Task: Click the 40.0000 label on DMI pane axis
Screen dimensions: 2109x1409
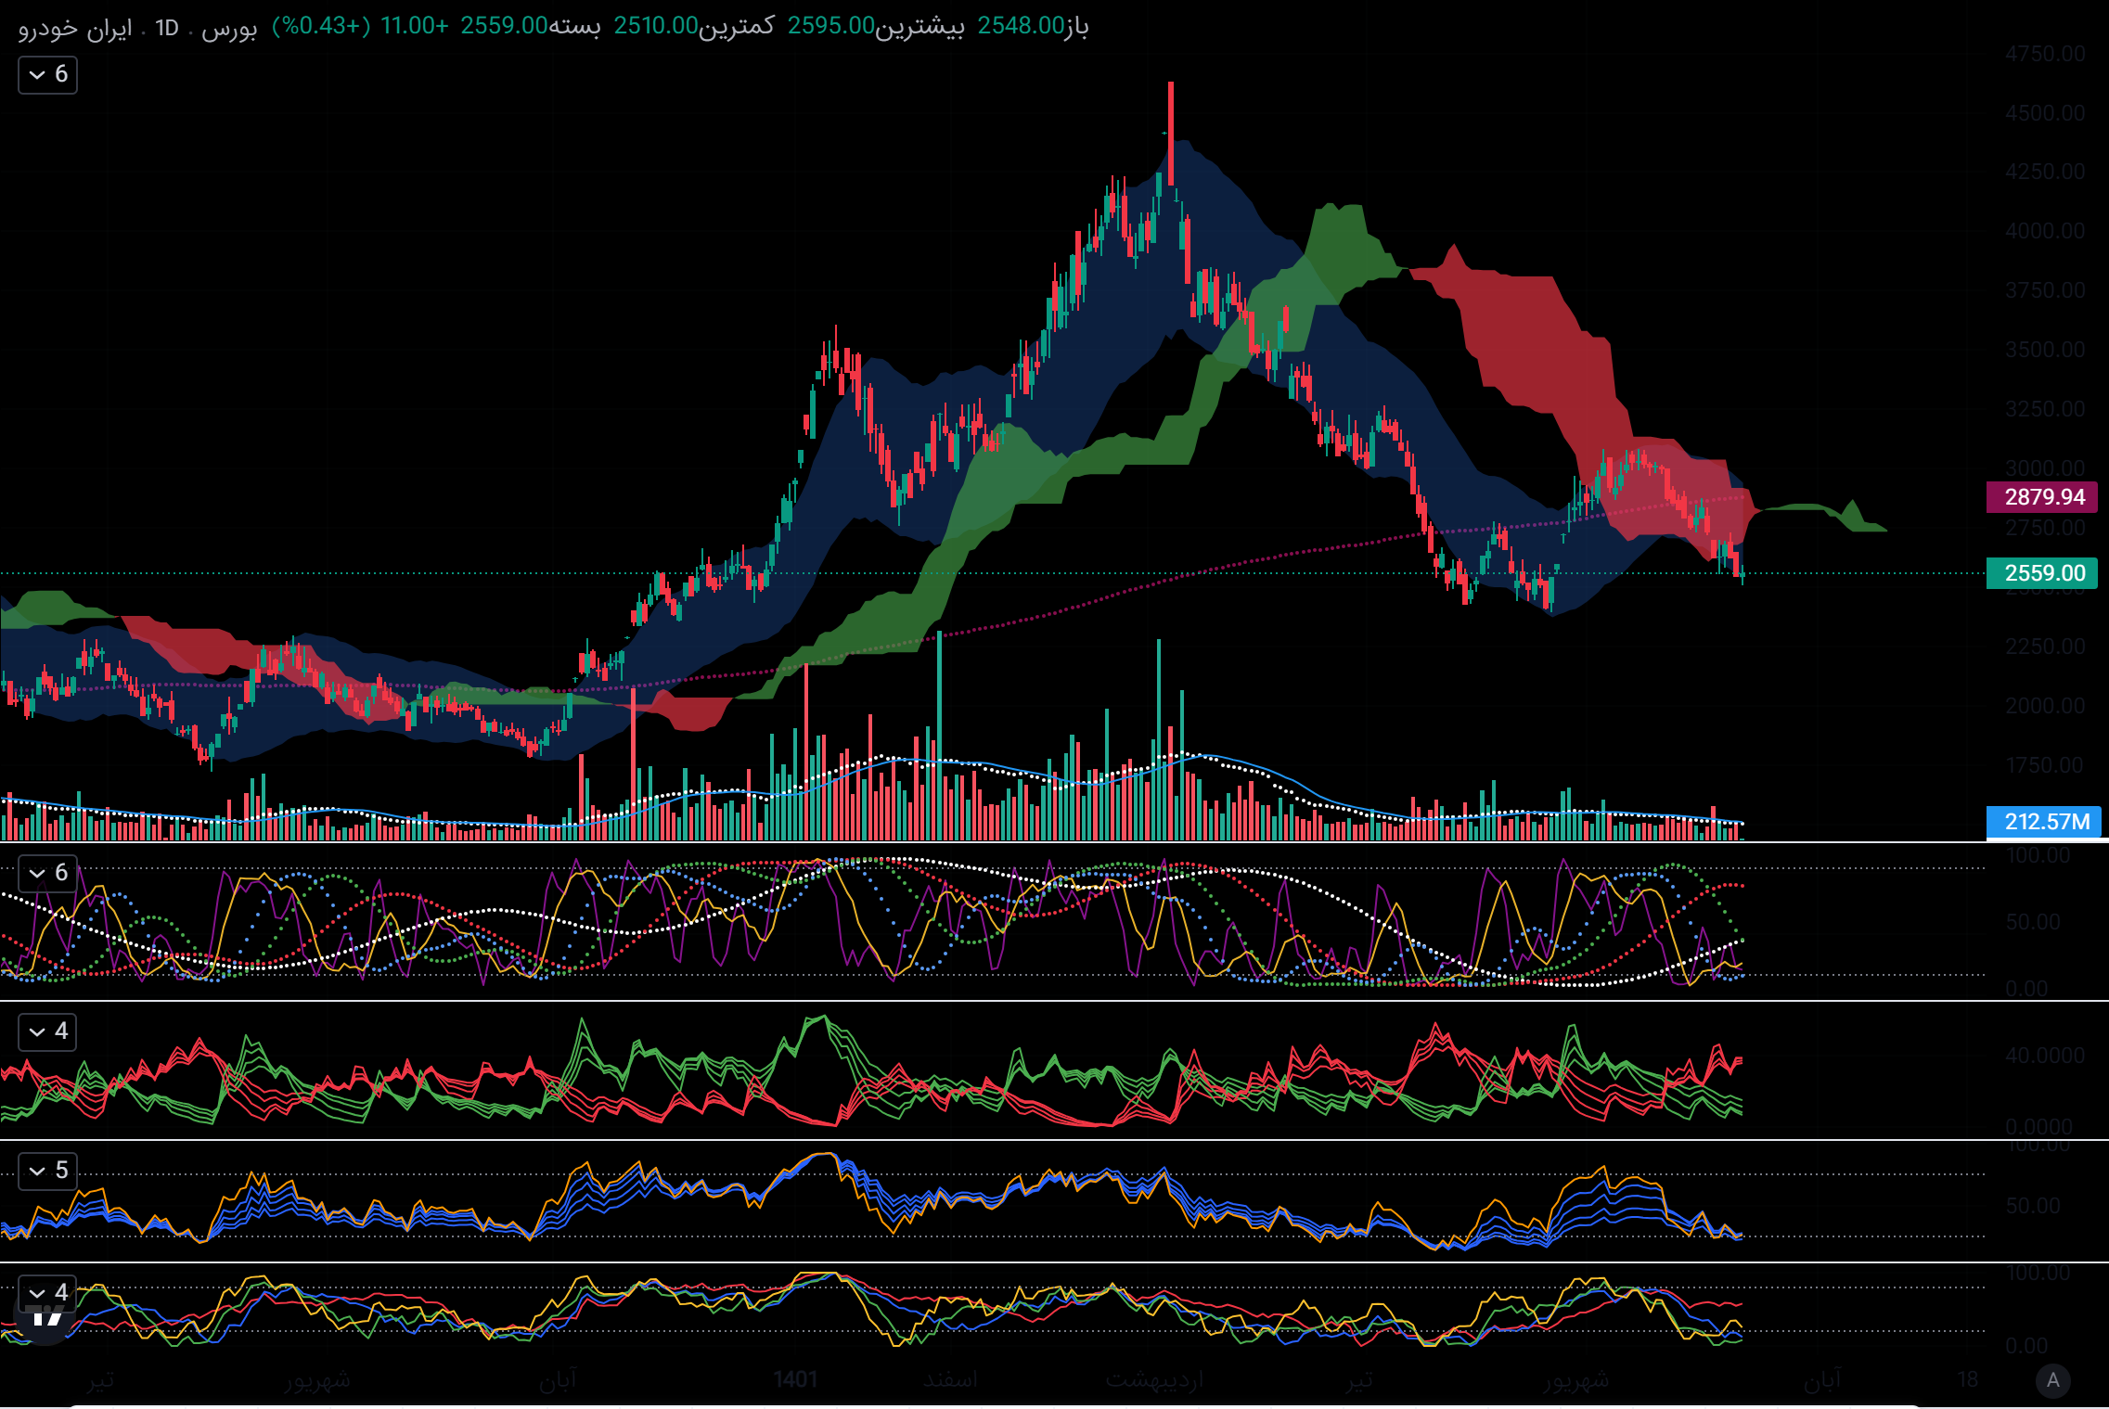Action: pos(2045,1056)
